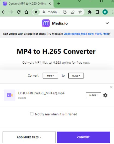Click the padlock site info icon
Image resolution: width=114 pixels, height=144 pixels.
coord(44,12)
